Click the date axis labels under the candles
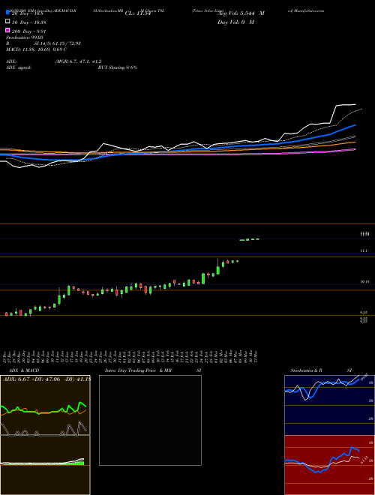Screen dimensions: 375x495 click(130, 356)
